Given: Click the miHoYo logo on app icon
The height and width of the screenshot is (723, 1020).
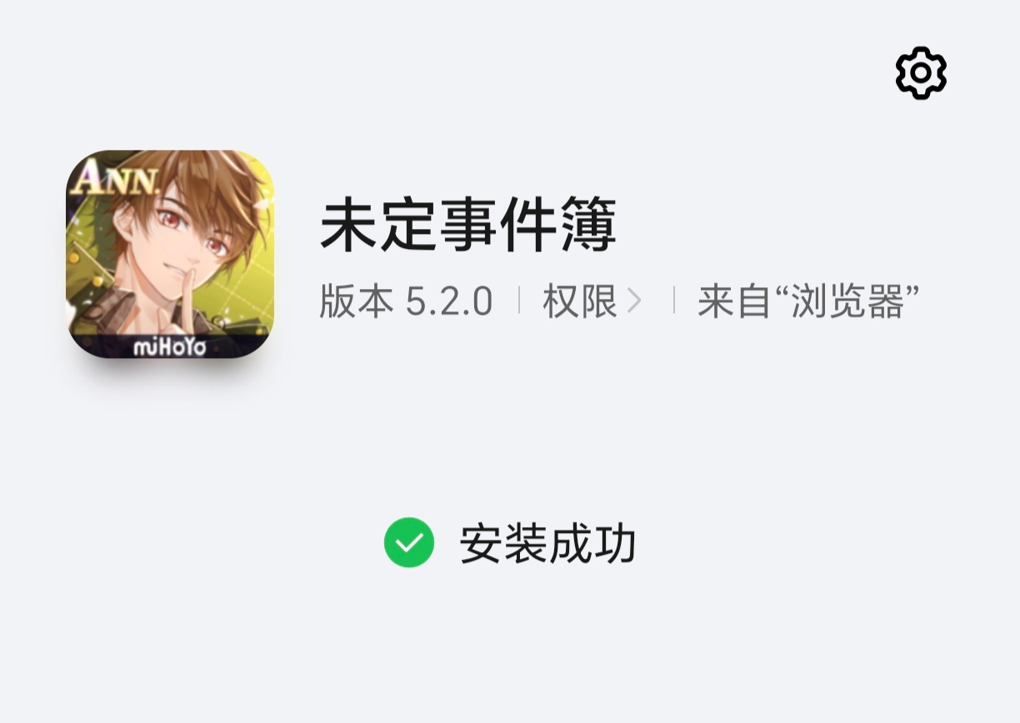Looking at the screenshot, I should (x=169, y=346).
